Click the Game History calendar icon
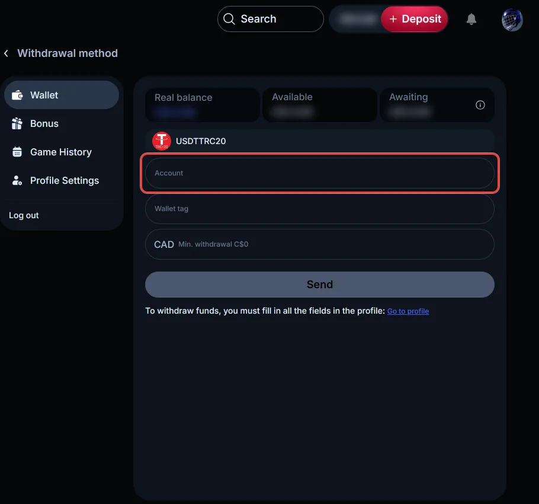 17,152
